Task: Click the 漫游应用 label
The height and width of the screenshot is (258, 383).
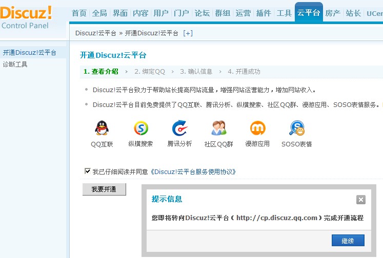Action: (x=257, y=144)
